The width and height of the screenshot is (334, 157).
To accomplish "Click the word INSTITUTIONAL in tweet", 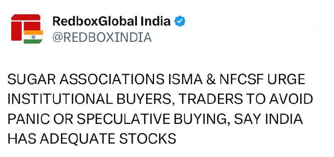I will click(x=60, y=99).
